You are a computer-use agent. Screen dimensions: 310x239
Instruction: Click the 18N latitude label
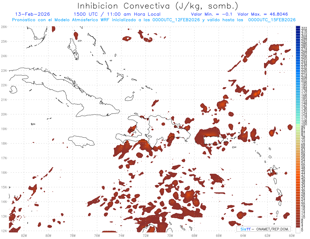[4, 143]
